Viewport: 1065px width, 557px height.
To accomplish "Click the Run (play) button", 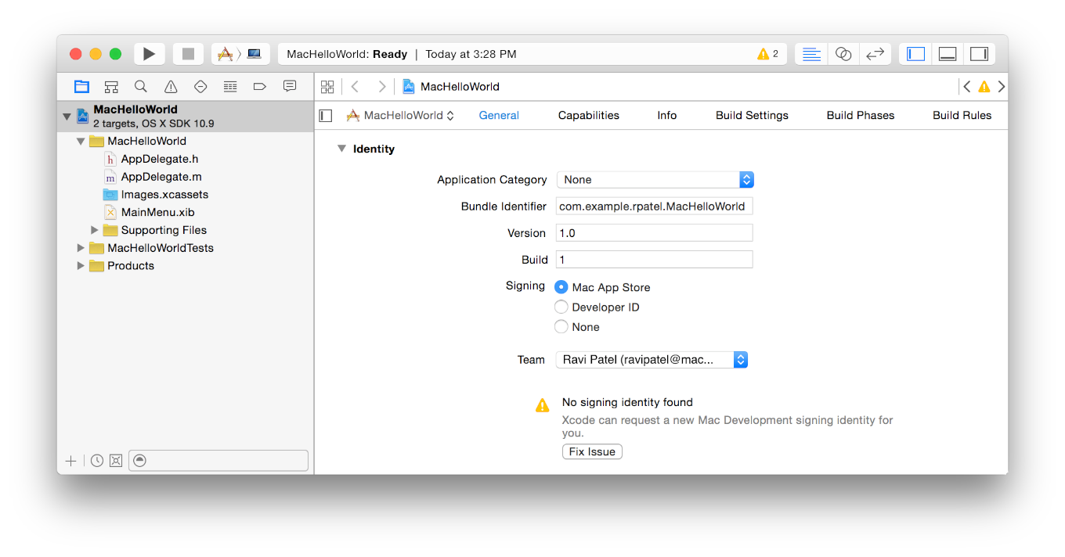I will point(149,54).
